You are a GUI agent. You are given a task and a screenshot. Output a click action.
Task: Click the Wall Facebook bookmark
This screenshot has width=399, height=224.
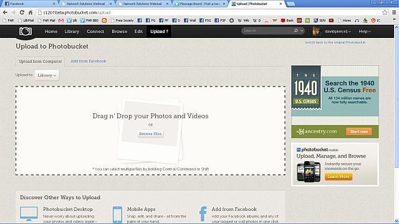pos(190,21)
